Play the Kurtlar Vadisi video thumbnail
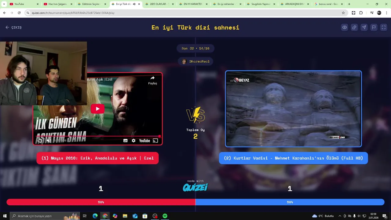 tap(293, 109)
